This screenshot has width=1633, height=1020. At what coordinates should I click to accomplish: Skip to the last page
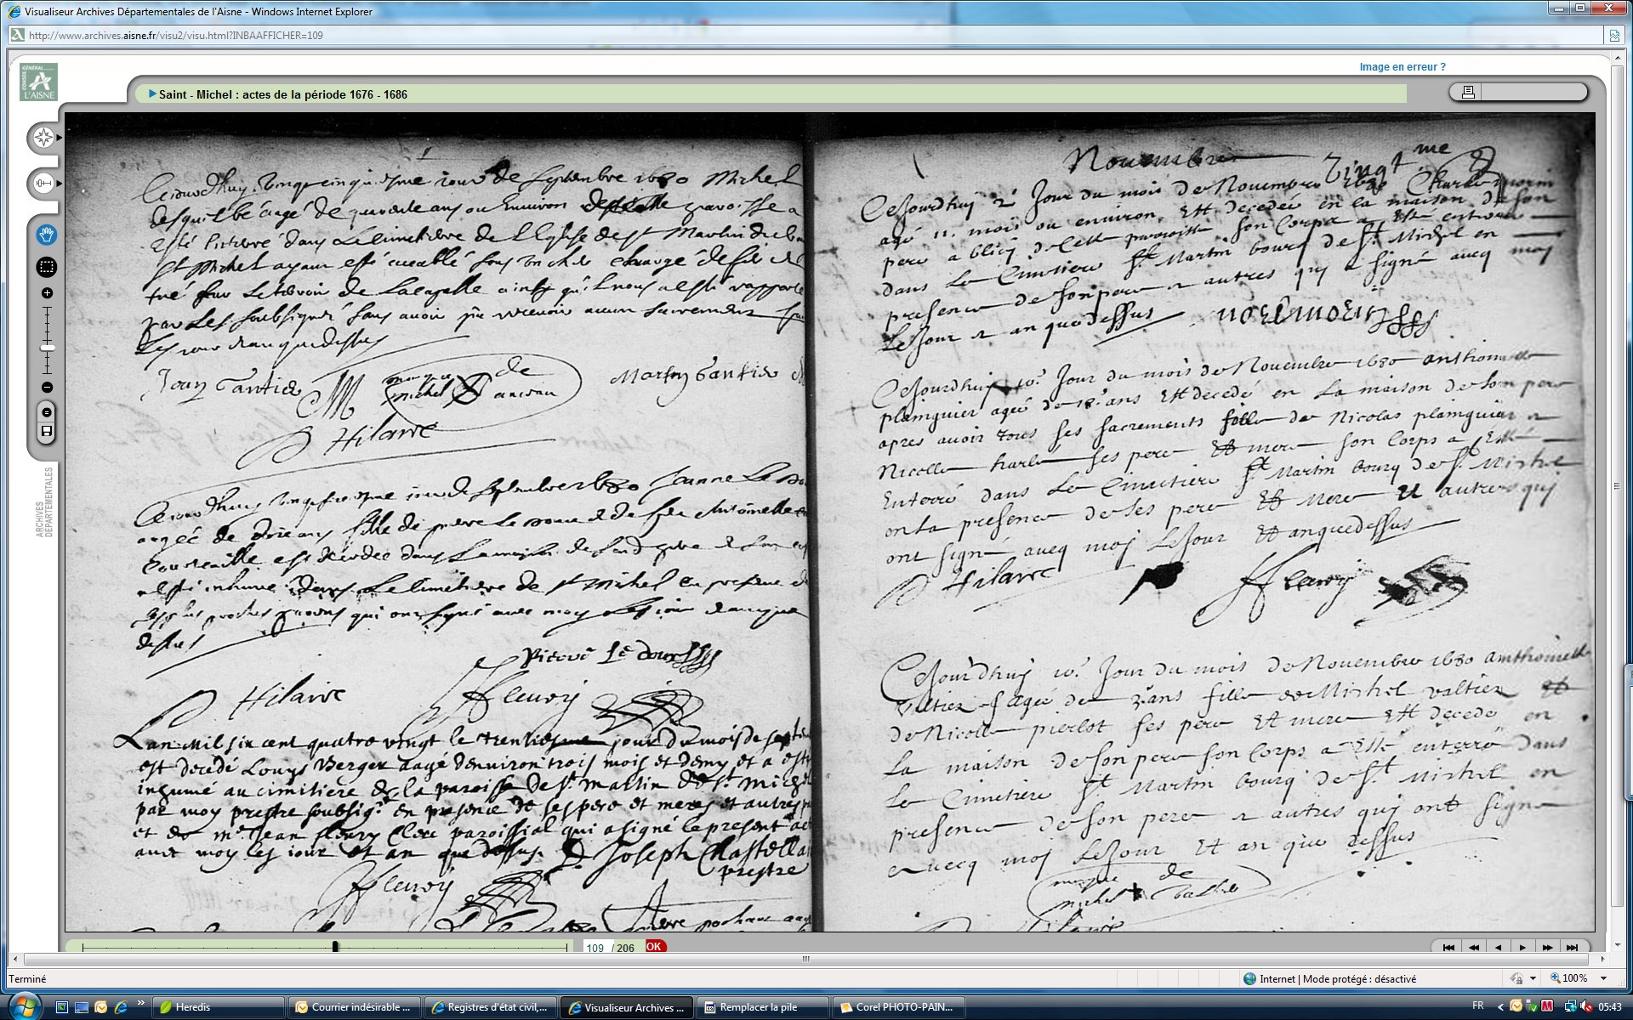click(x=1572, y=948)
